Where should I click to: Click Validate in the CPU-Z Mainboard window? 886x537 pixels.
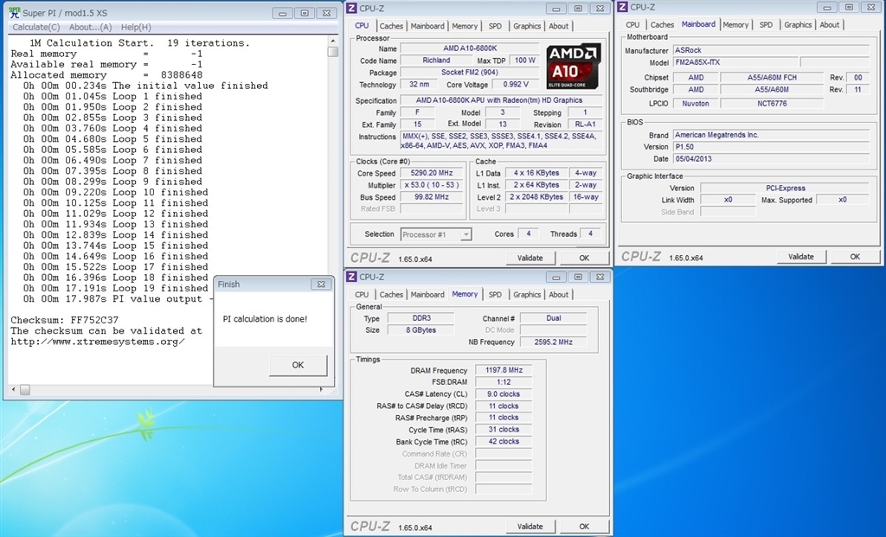pyautogui.click(x=800, y=257)
